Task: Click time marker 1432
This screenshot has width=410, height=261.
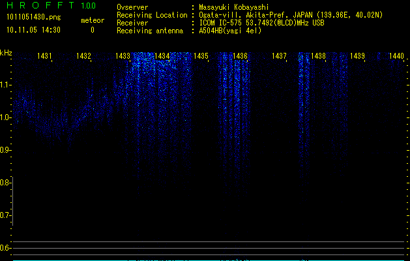Action: [x=83, y=55]
